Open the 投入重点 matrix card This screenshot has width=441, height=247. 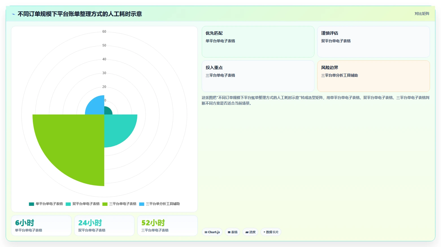(x=258, y=76)
